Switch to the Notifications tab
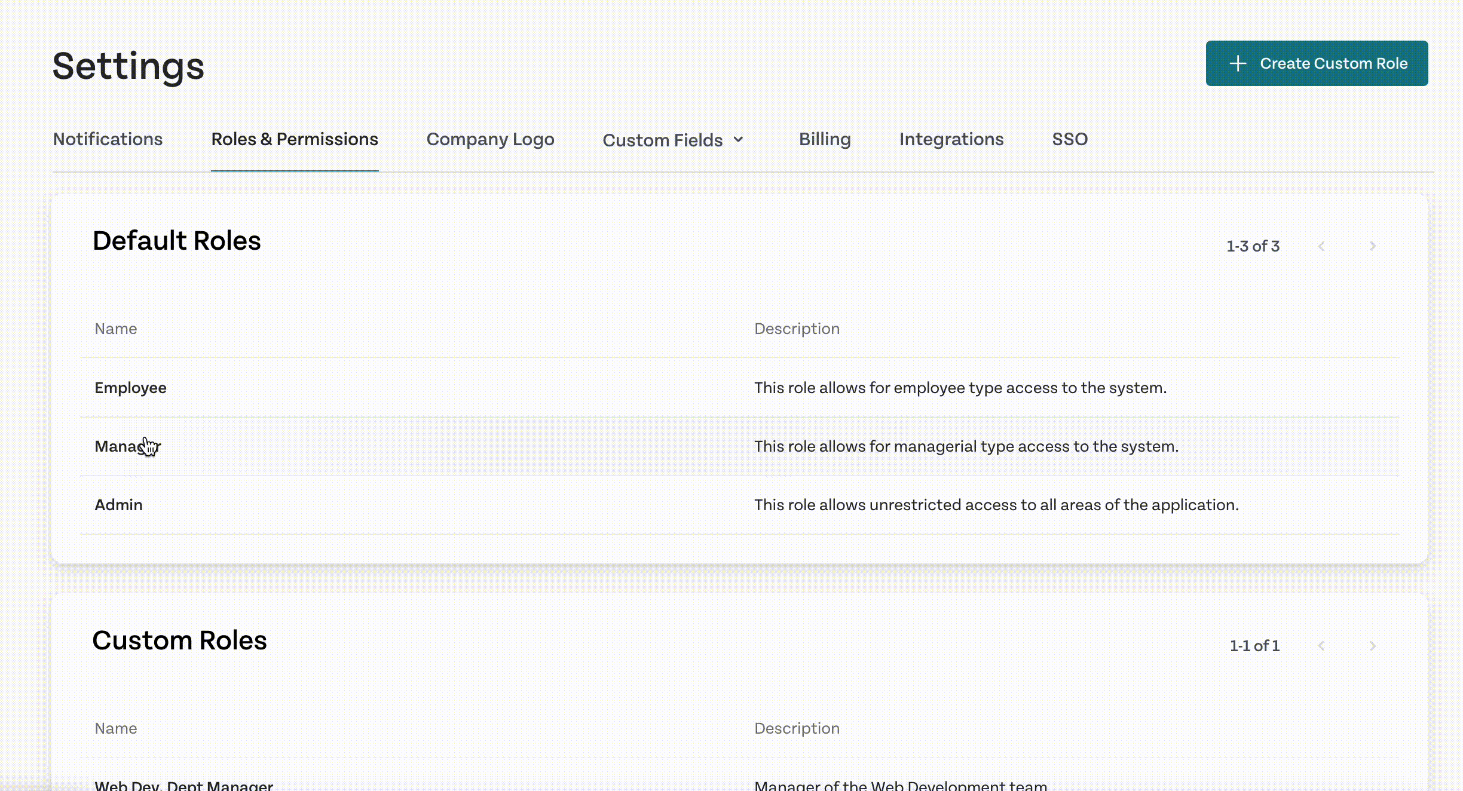Screen dimensions: 1463x791 point(108,139)
